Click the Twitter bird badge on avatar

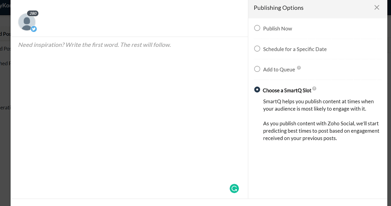click(x=34, y=29)
